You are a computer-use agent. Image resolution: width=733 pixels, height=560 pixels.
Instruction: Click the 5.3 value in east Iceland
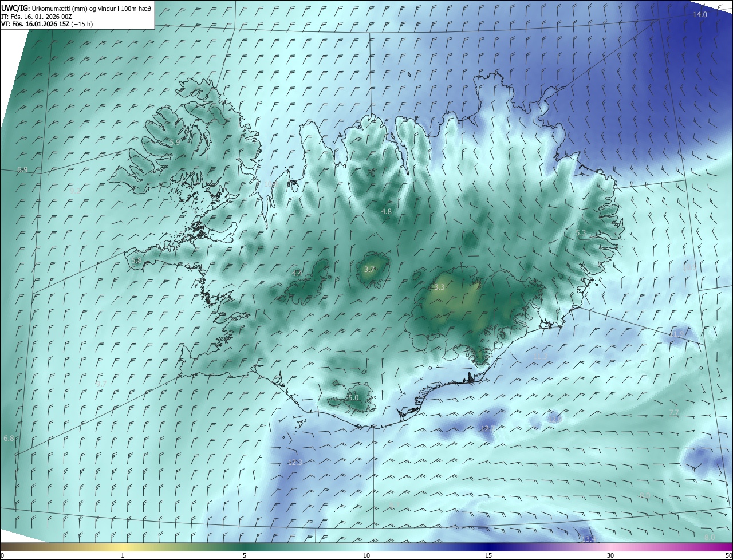point(581,233)
